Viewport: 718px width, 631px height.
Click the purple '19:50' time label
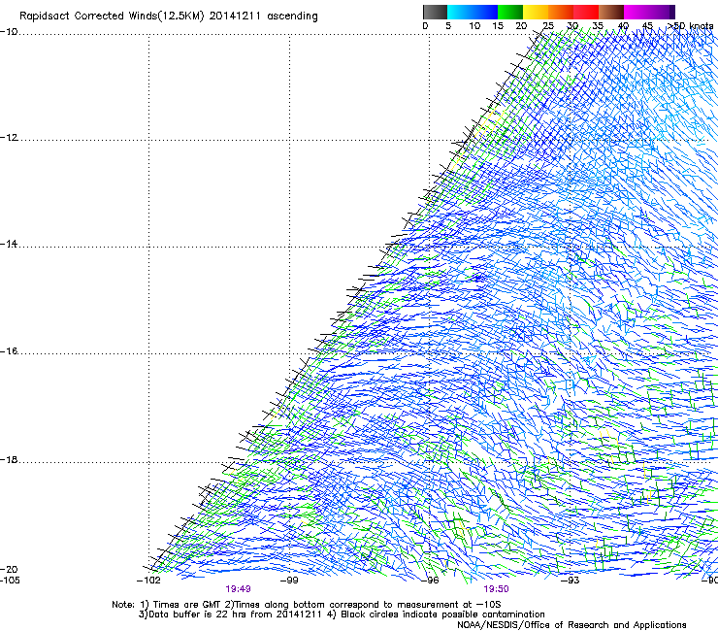point(497,589)
